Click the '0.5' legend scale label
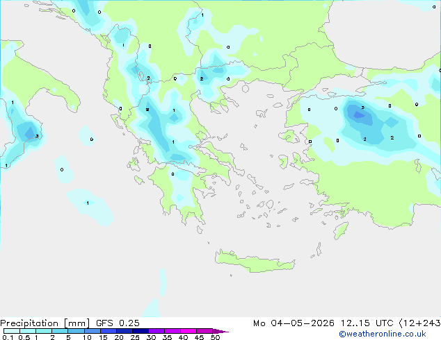The width and height of the screenshot is (441, 340). click(x=24, y=337)
